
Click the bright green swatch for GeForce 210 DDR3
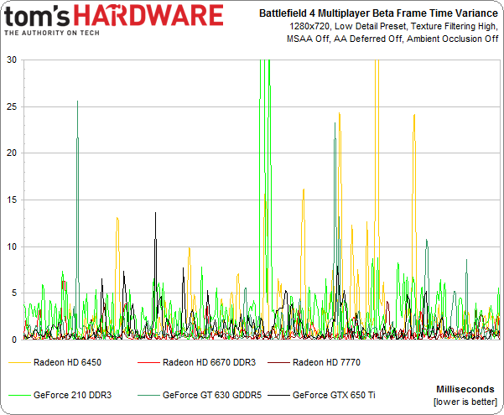pyautogui.click(x=19, y=395)
